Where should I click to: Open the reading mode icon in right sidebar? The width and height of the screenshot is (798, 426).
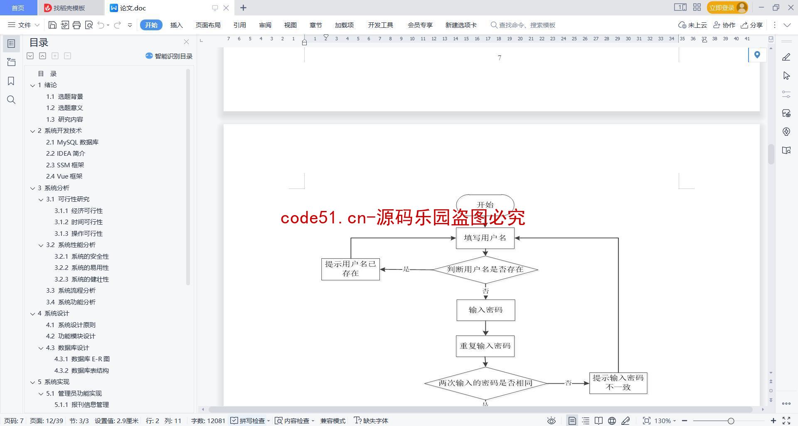pyautogui.click(x=786, y=150)
